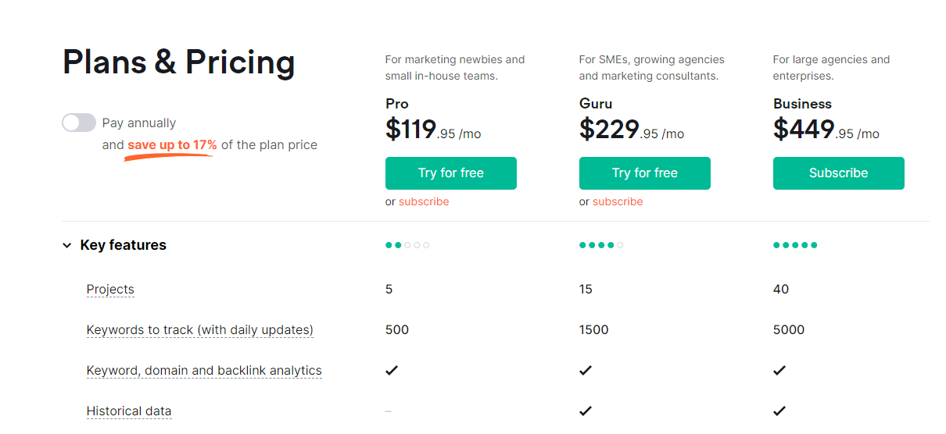Viewport: 946px width, 434px height.
Task: Click the subscribe link under Guru
Action: [618, 201]
